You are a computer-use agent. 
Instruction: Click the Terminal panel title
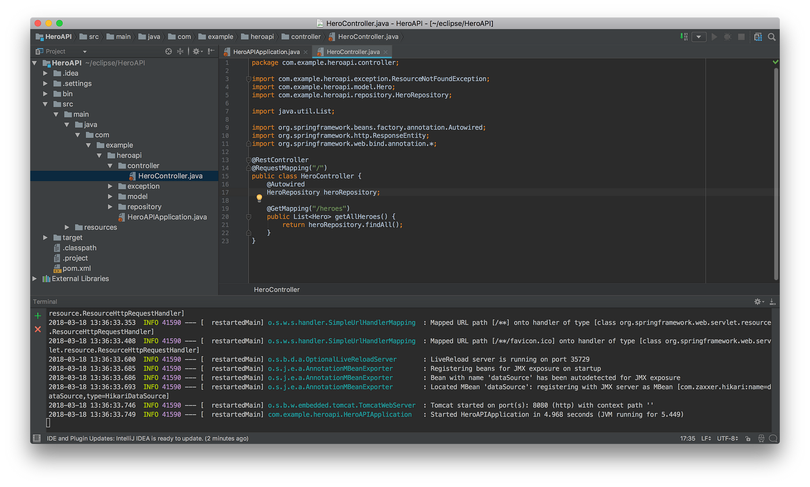pyautogui.click(x=45, y=301)
